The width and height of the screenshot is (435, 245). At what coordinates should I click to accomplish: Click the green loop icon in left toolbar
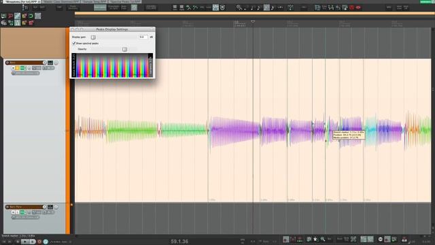point(31,16)
